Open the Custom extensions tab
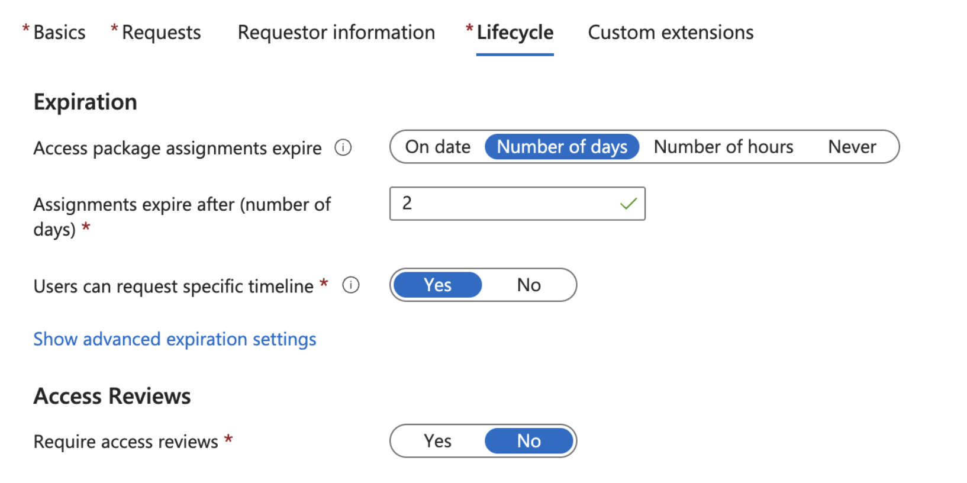This screenshot has width=967, height=483. (670, 32)
